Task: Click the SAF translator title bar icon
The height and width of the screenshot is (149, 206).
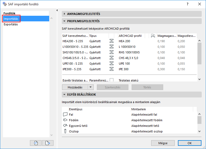Action: [x=5, y=4]
